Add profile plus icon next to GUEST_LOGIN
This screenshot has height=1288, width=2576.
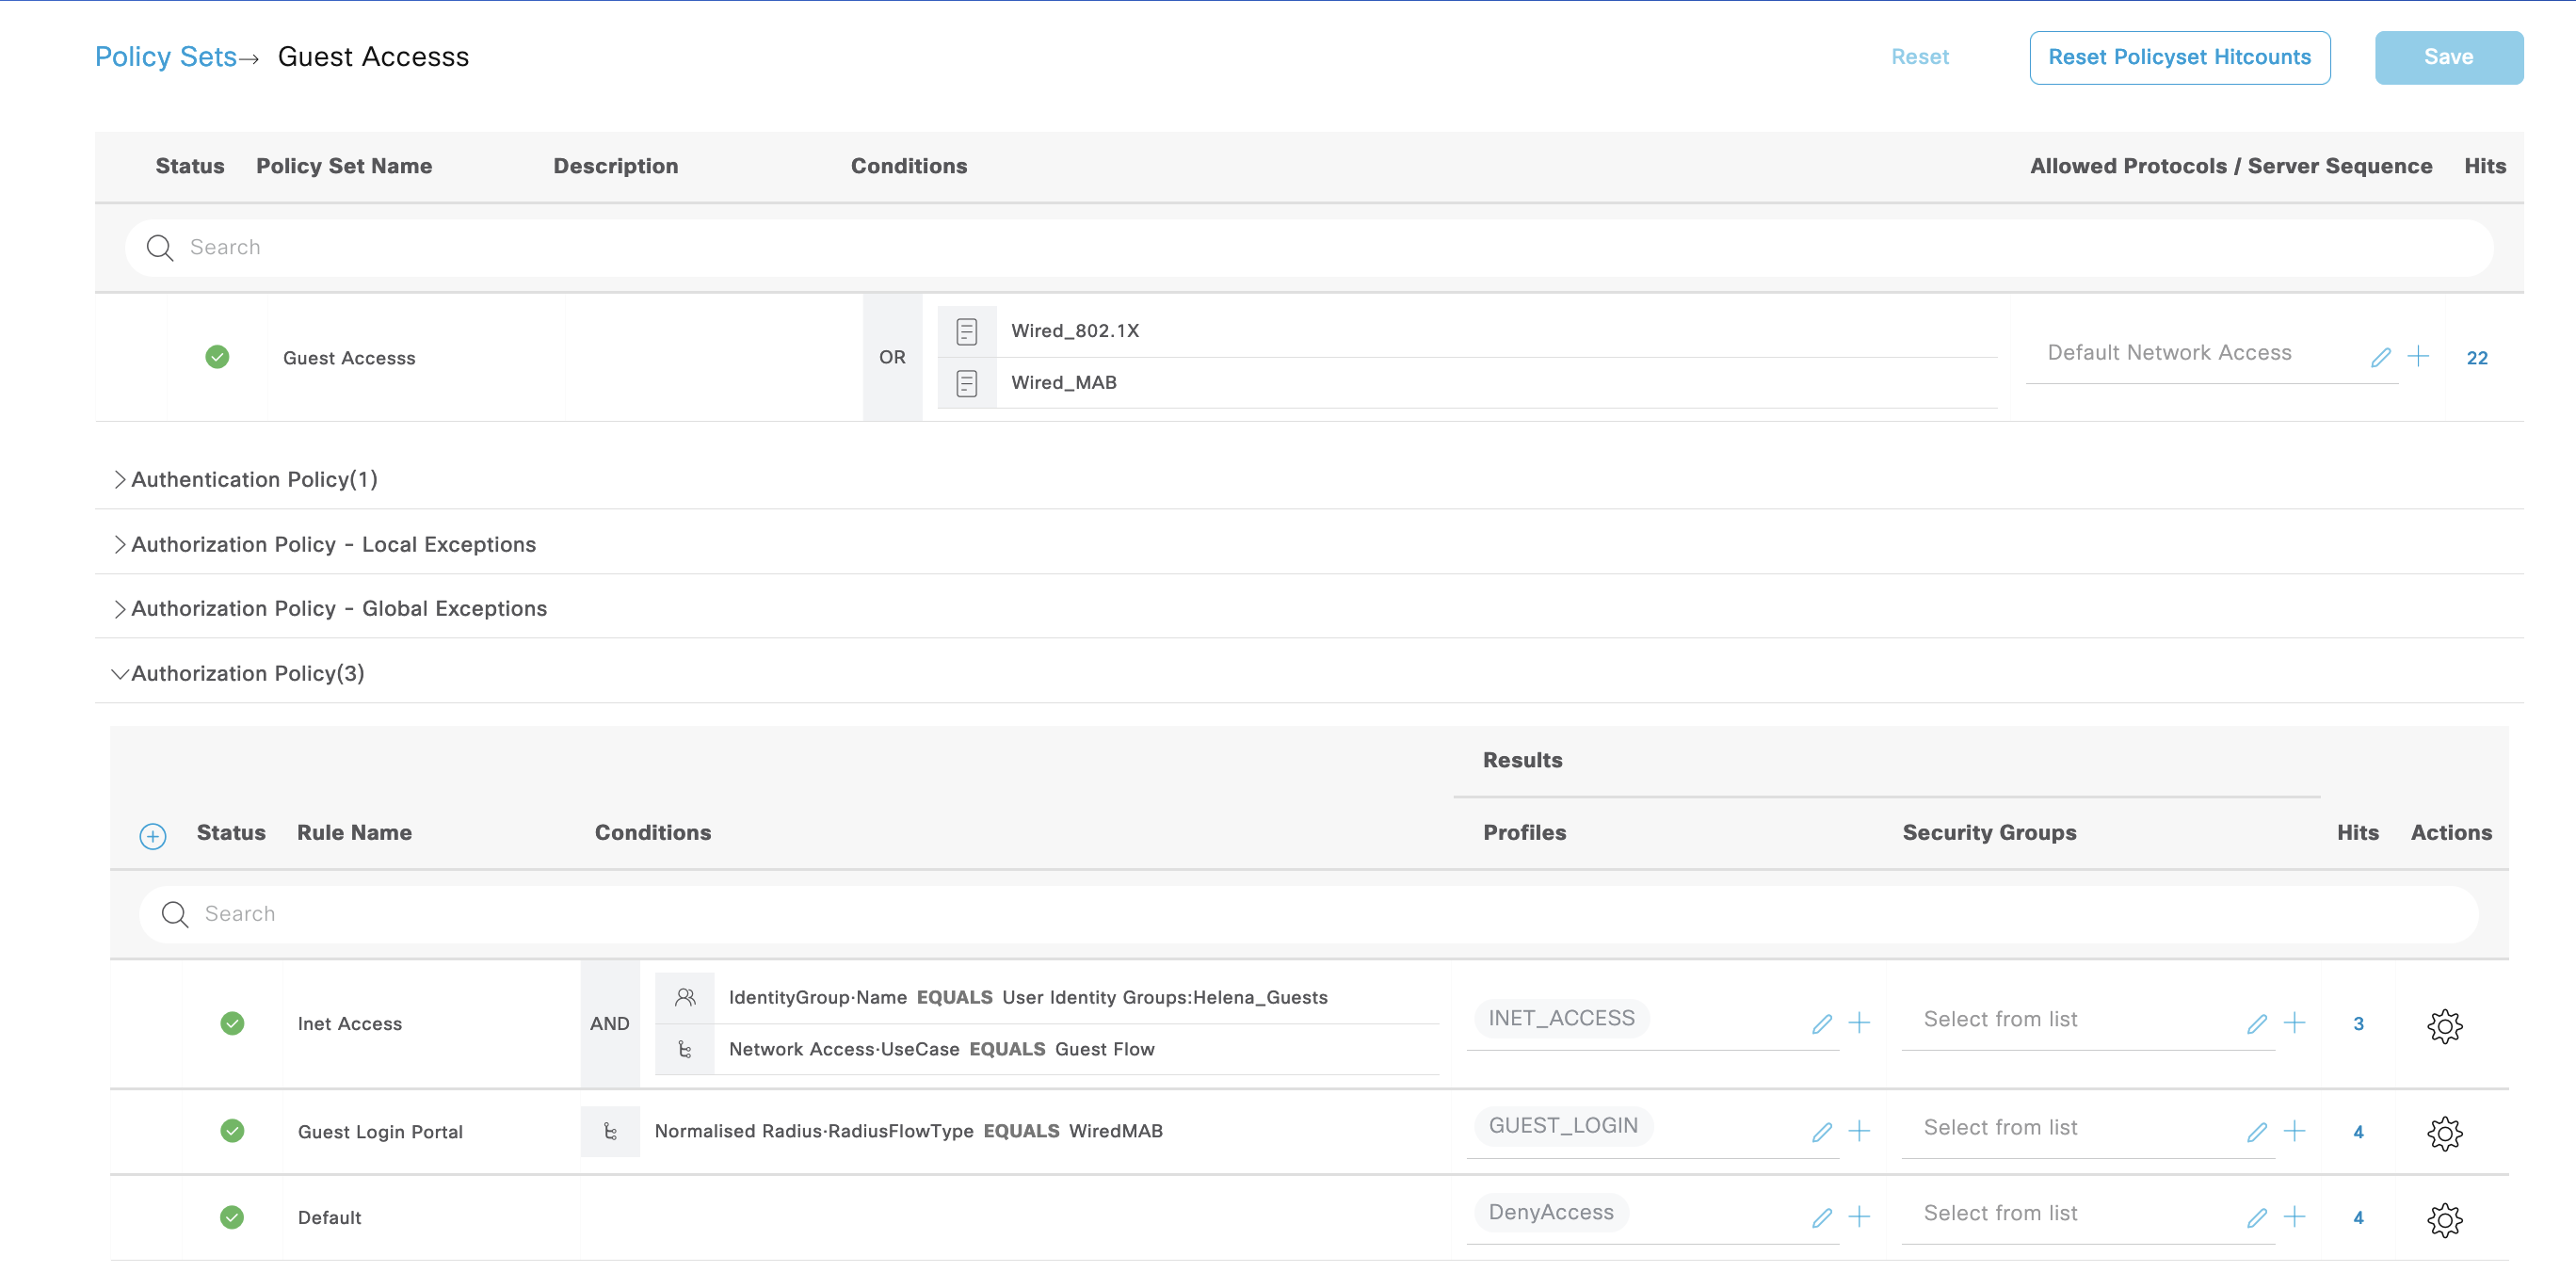tap(1859, 1131)
